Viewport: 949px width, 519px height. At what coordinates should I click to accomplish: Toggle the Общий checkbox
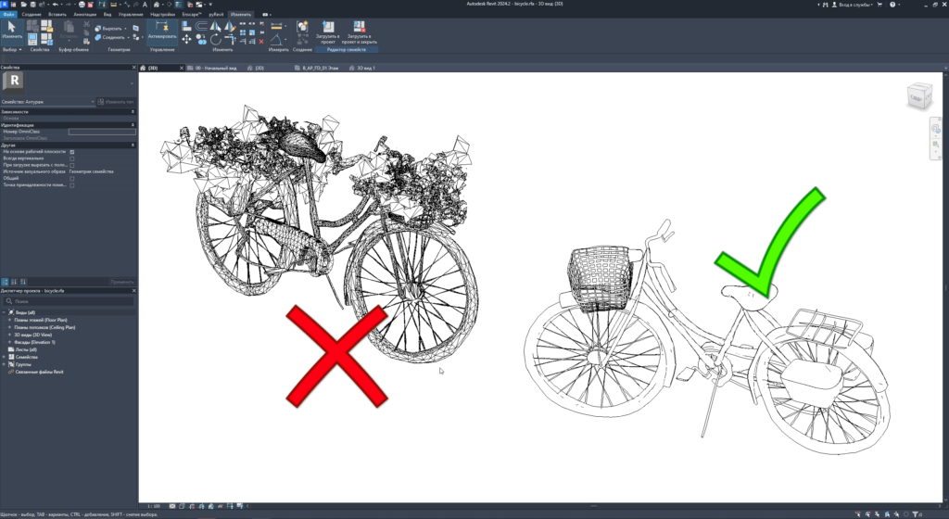click(x=72, y=179)
